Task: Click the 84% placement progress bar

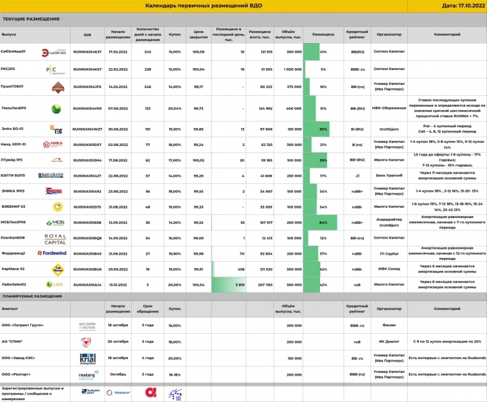Action: [320, 223]
